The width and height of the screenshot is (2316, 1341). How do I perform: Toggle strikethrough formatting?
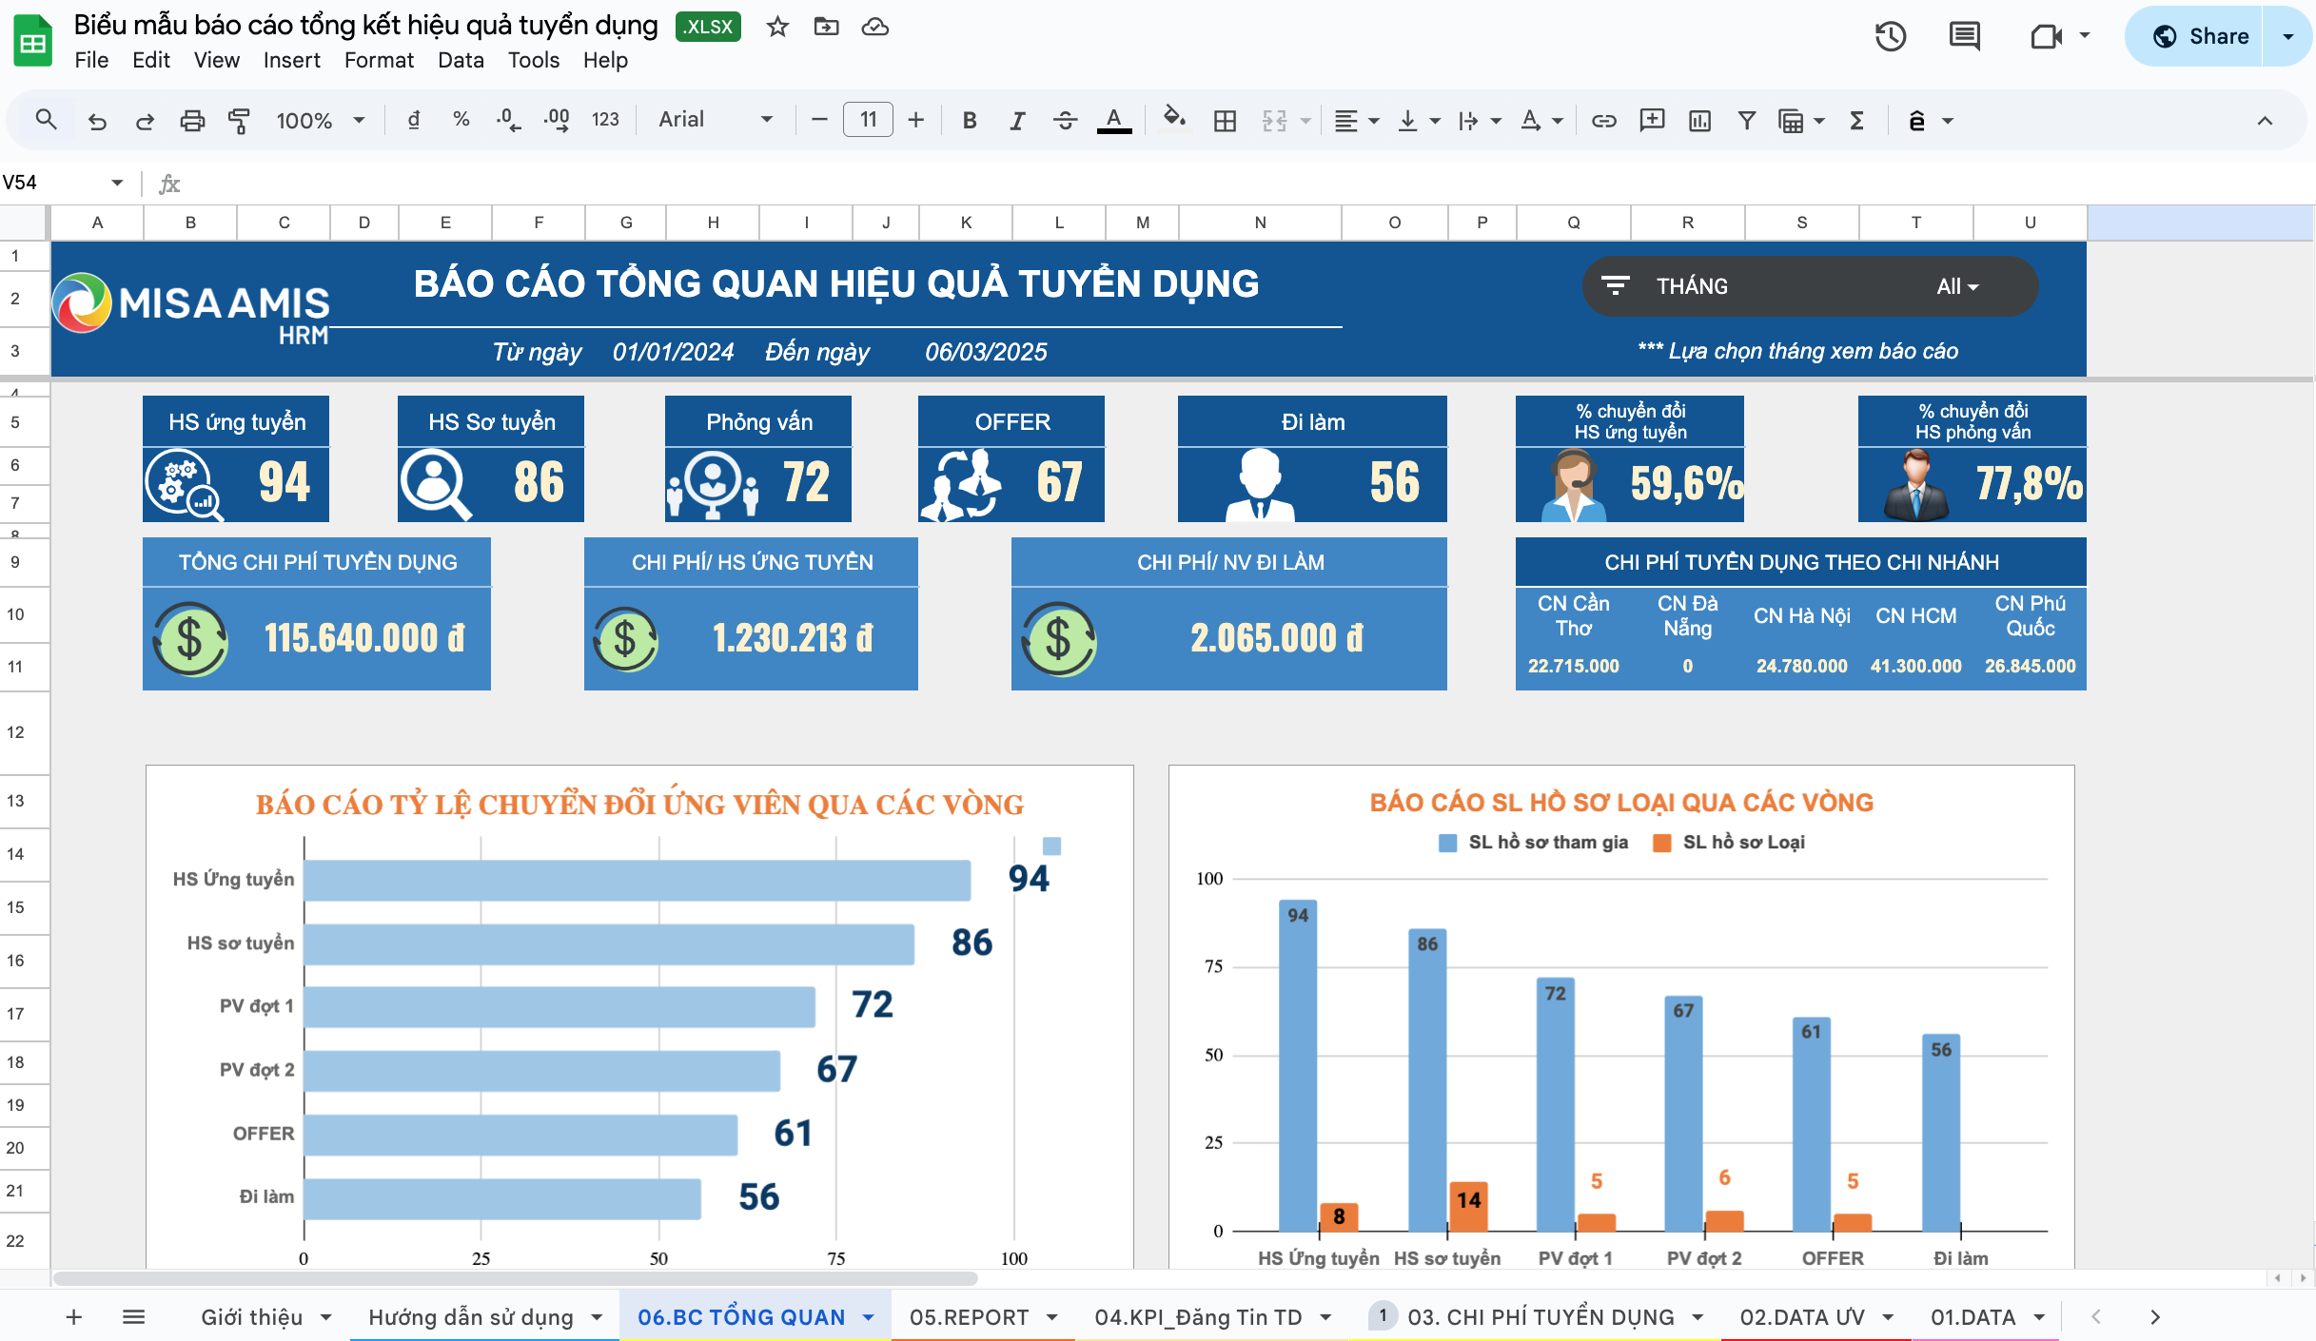click(x=1065, y=121)
